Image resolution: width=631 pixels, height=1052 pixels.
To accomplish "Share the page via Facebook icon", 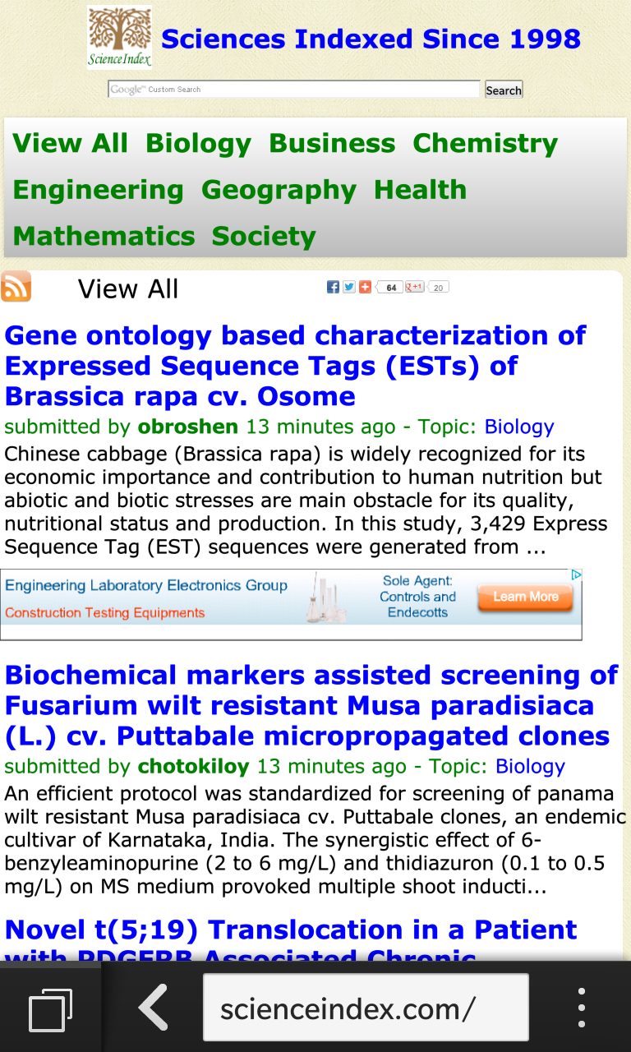I will pos(333,287).
